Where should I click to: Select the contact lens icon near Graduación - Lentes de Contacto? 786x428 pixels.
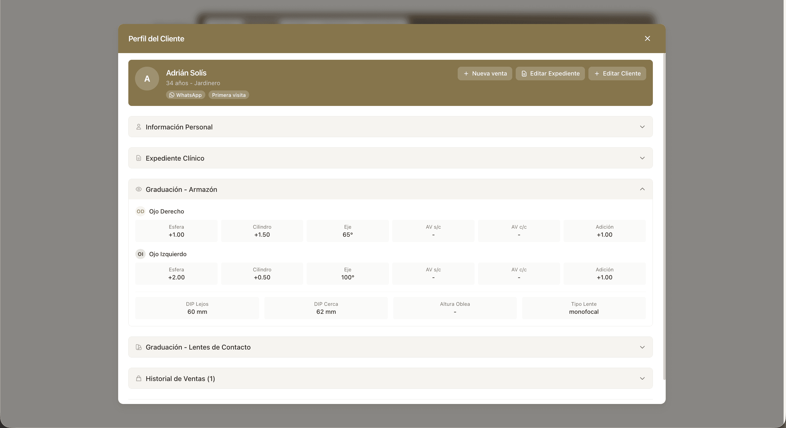pyautogui.click(x=138, y=347)
